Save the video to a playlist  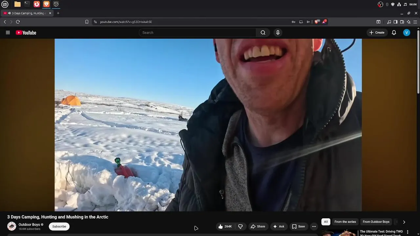coord(298,226)
